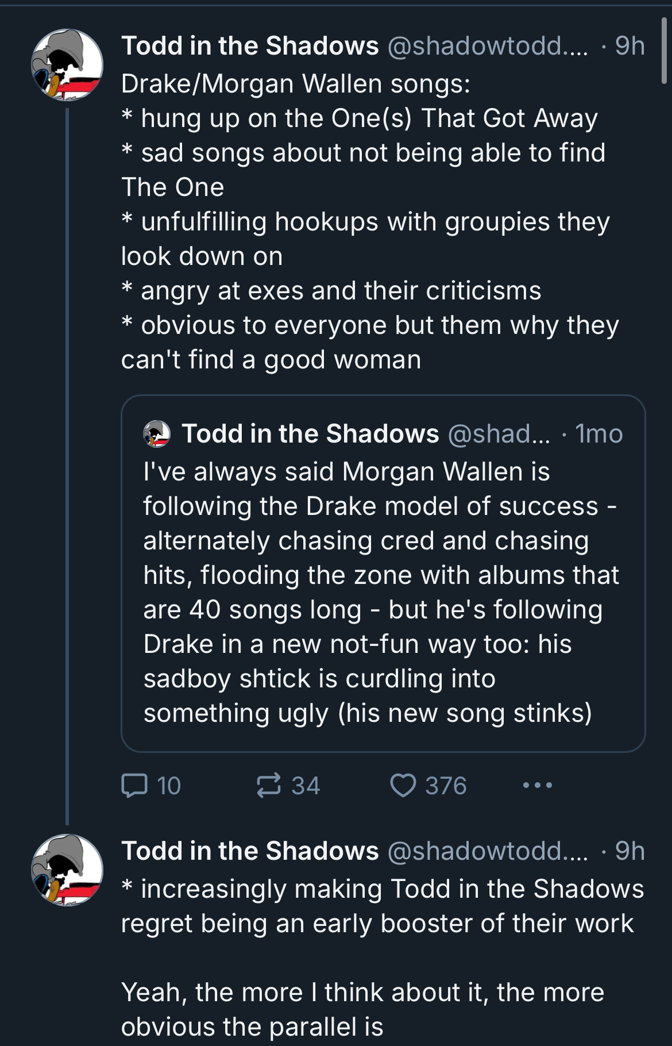Tap the repost icon with 34 reposts
This screenshot has width=672, height=1046.
tap(269, 786)
